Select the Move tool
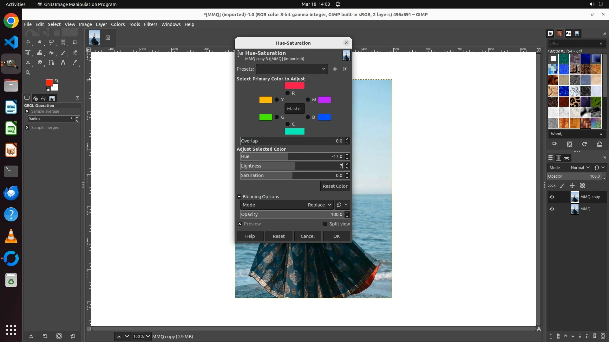The width and height of the screenshot is (609, 342). click(x=28, y=42)
